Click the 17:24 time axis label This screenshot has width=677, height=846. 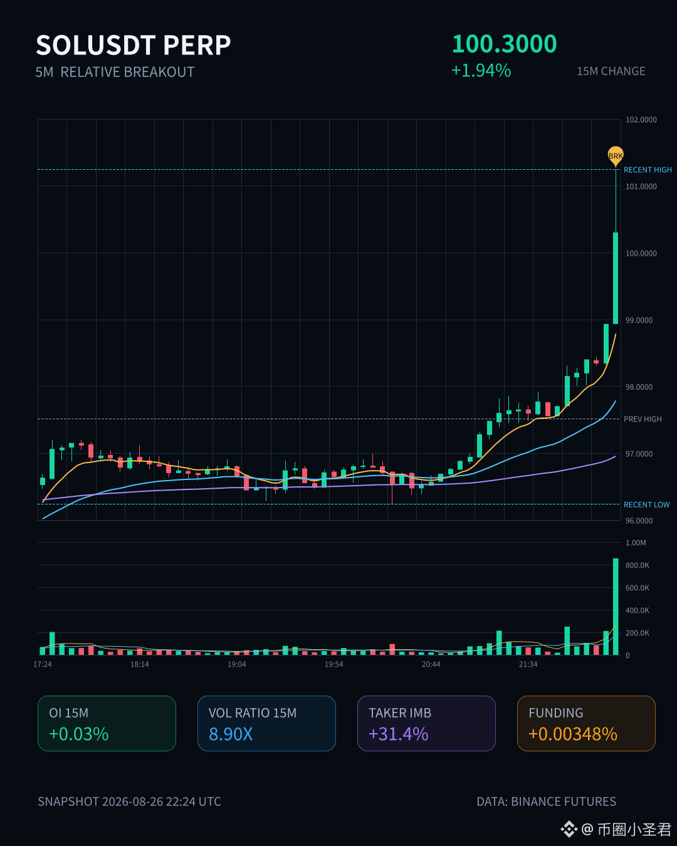pyautogui.click(x=43, y=664)
